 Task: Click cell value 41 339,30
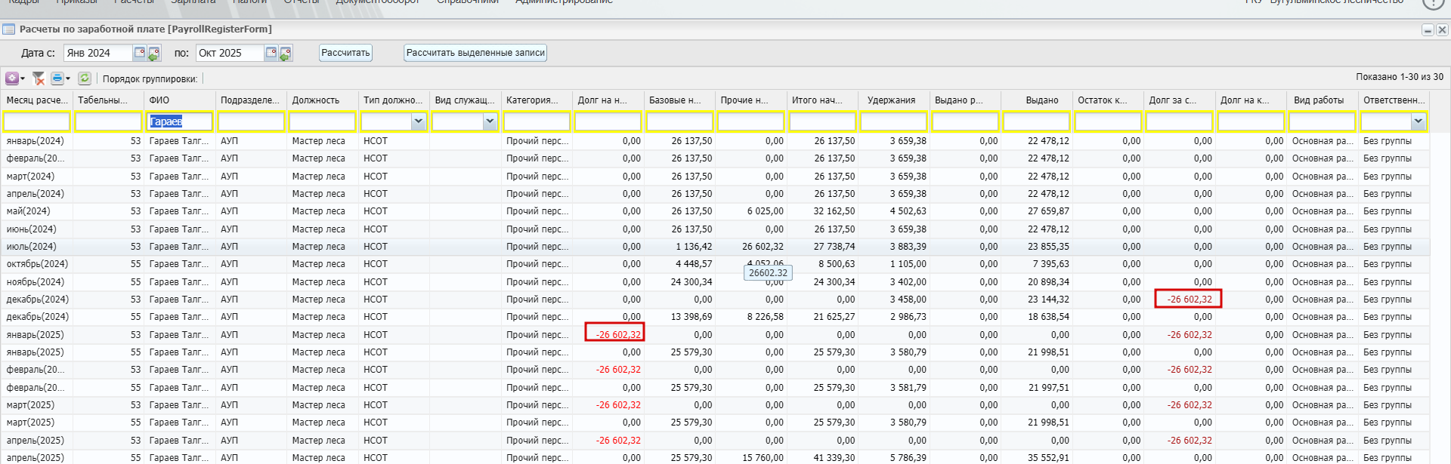(x=834, y=458)
